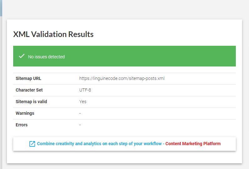This screenshot has height=169, width=249.
Task: Select the sitemap URL linguinecode.com/sitemap-posts.xml text
Action: click(x=122, y=78)
